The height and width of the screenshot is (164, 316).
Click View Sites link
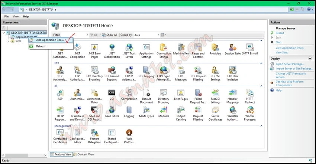(x=282, y=53)
